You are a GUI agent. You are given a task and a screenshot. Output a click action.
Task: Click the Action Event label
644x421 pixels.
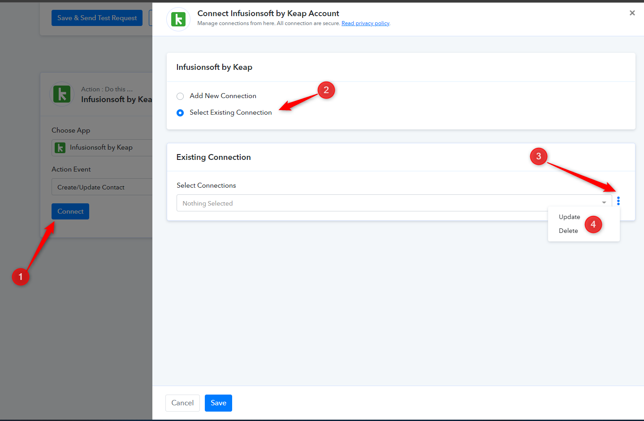(x=71, y=169)
